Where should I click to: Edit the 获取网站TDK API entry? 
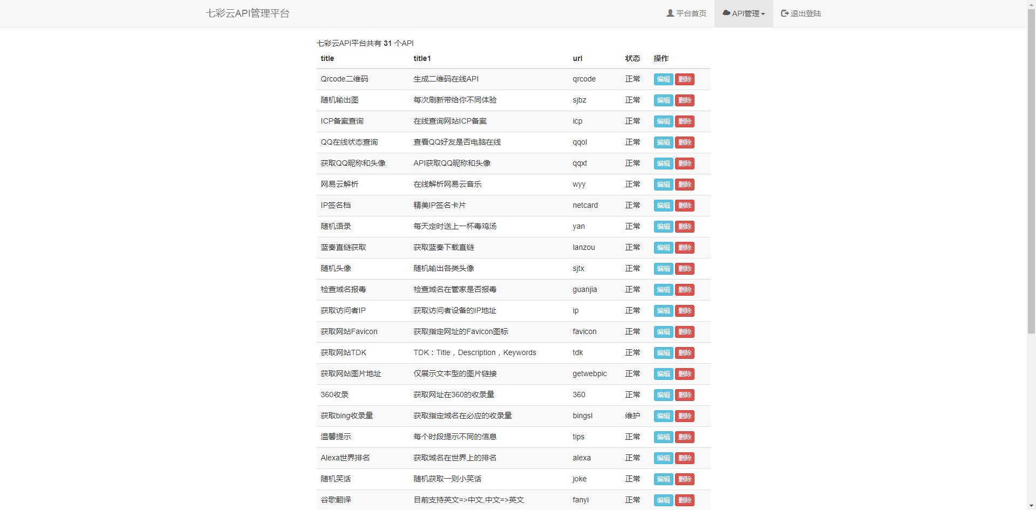click(x=663, y=353)
